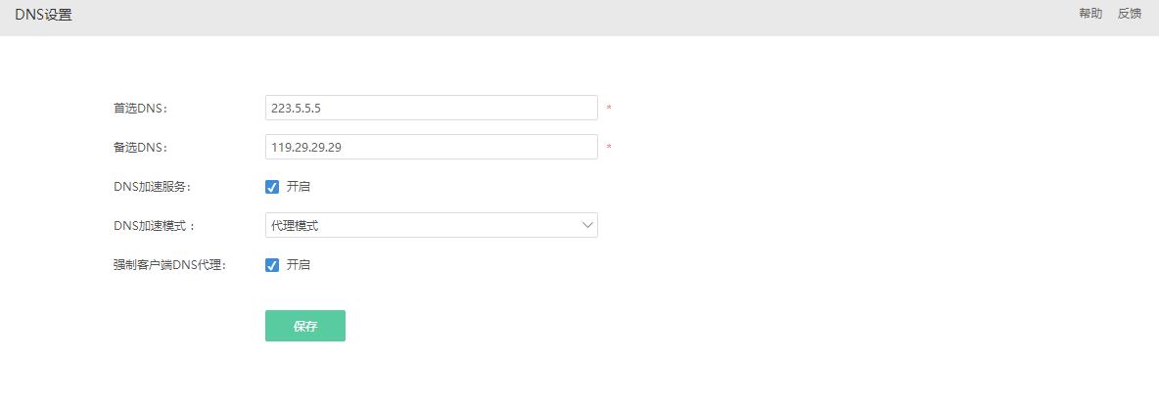Click the DNS设置 page title
The width and height of the screenshot is (1159, 406).
(x=44, y=15)
